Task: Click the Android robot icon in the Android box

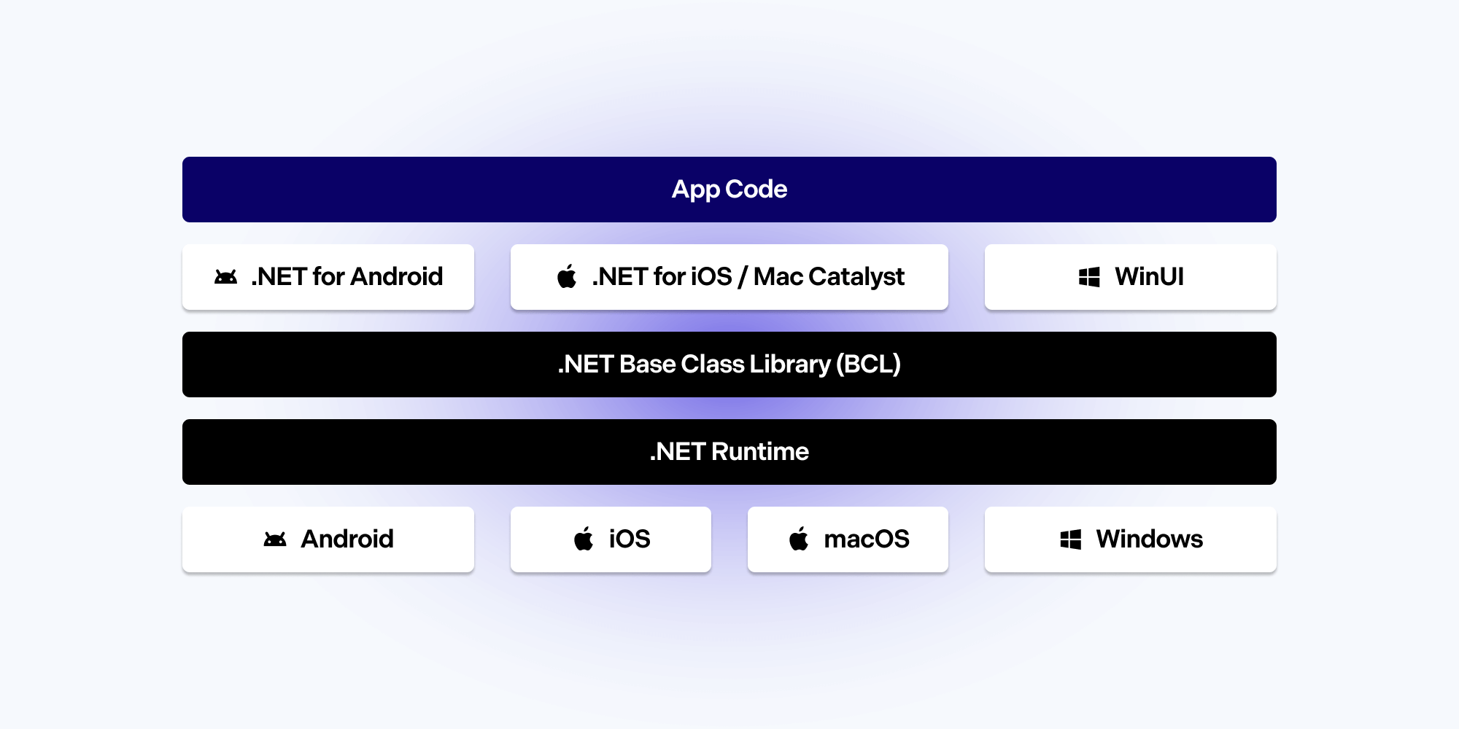Action: 275,539
